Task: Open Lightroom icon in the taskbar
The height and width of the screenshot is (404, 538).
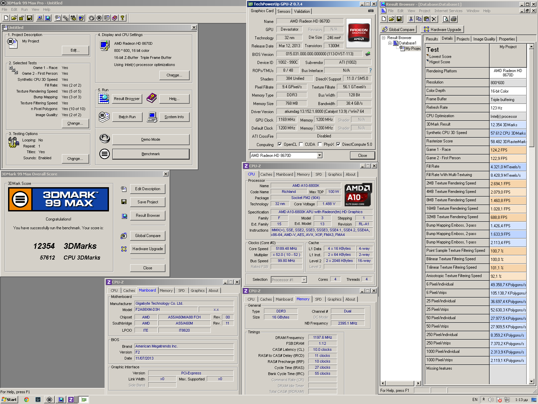Action: click(x=38, y=400)
